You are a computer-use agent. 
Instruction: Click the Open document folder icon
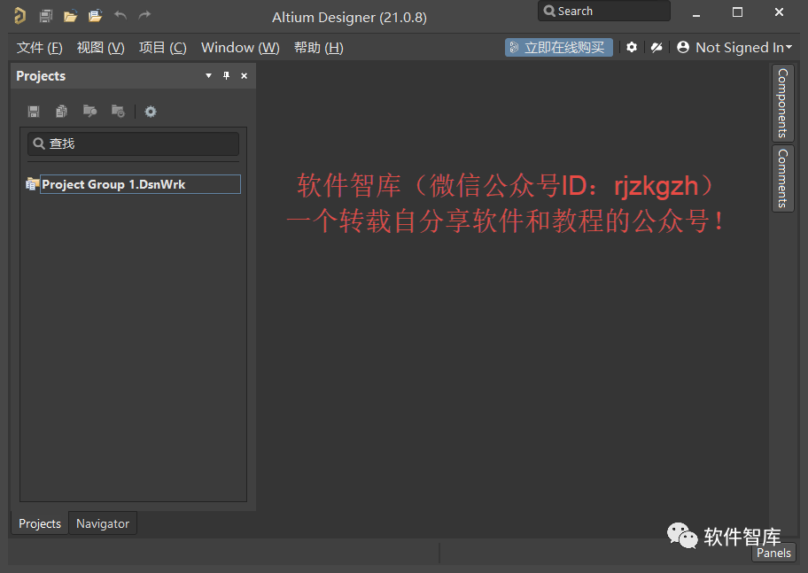click(70, 16)
